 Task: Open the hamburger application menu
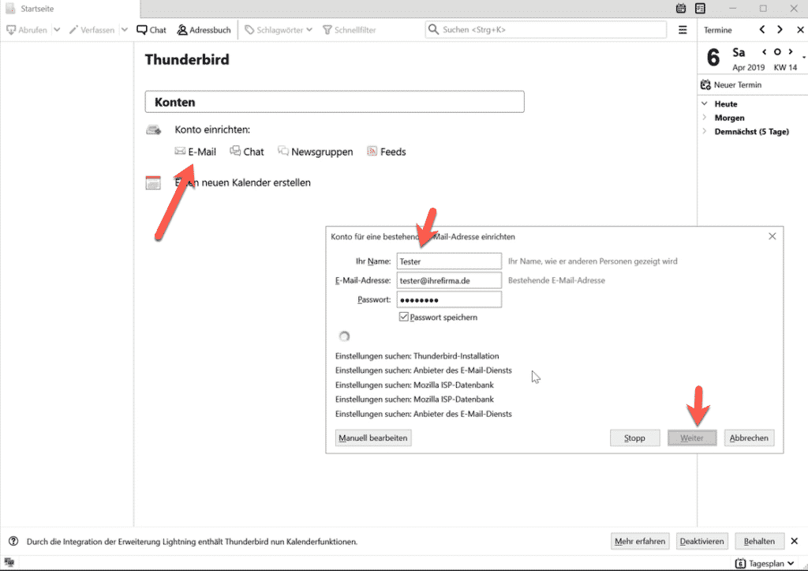coord(683,30)
